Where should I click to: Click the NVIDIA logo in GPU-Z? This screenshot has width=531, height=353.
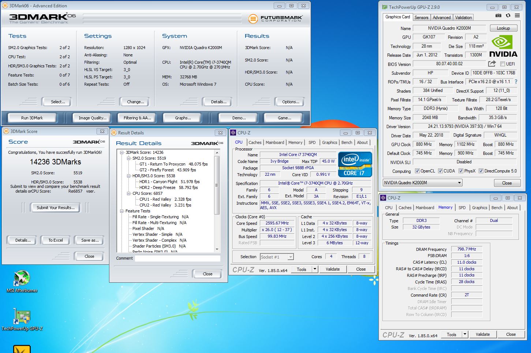[x=503, y=46]
